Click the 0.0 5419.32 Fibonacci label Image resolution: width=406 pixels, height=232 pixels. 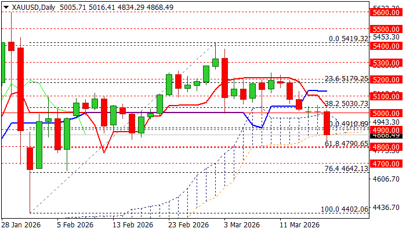point(349,38)
